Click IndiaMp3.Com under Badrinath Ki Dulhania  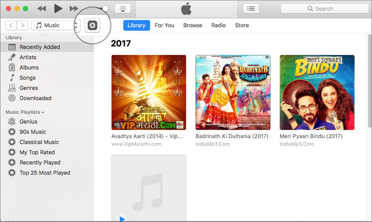[213, 144]
